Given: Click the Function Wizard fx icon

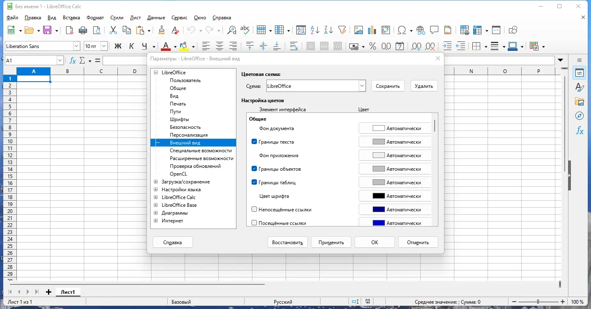Looking at the screenshot, I should click(x=73, y=60).
